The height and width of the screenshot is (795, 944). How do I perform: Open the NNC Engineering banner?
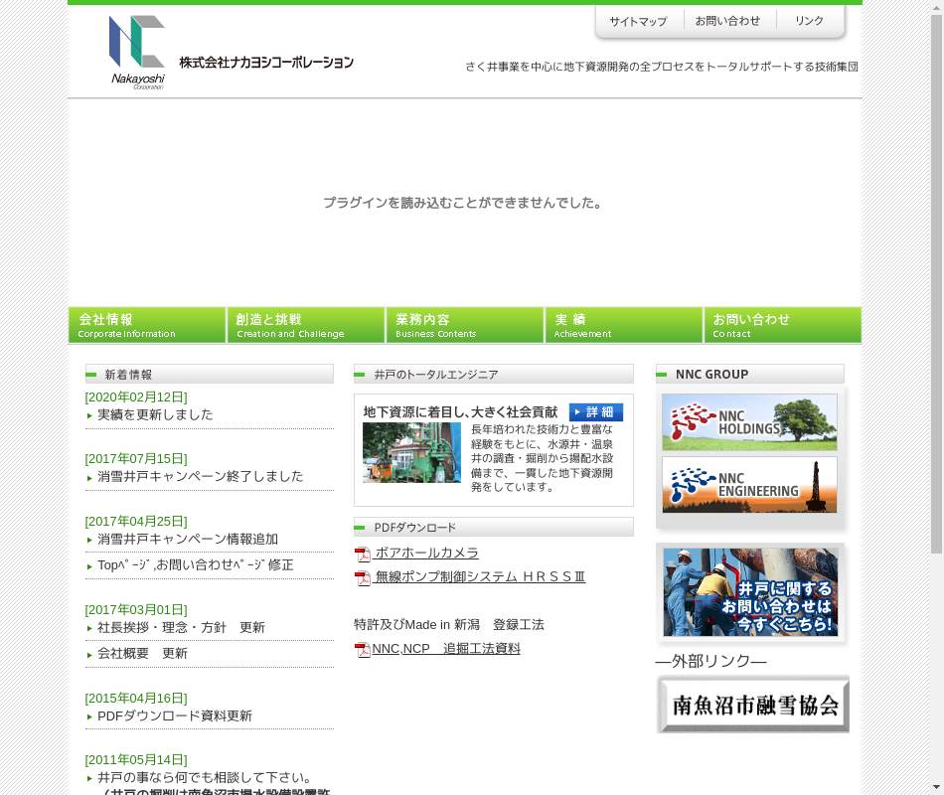point(749,485)
